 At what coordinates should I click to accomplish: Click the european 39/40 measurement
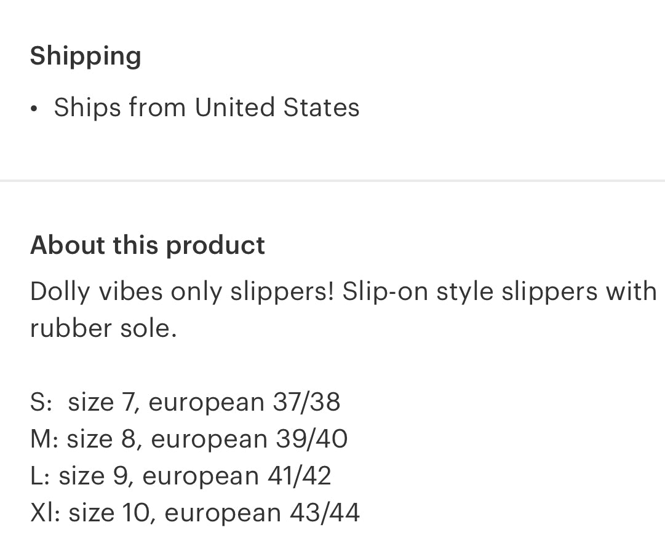[x=249, y=439]
